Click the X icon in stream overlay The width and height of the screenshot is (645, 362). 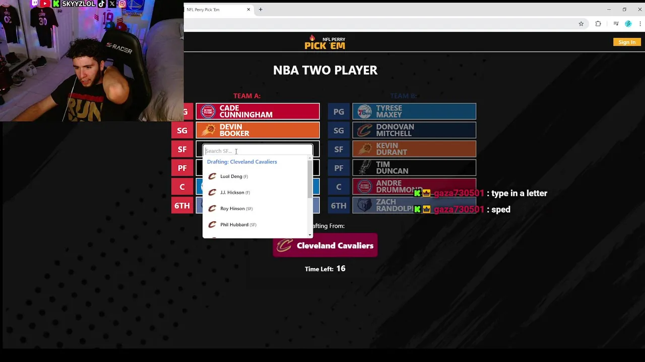pyautogui.click(x=112, y=4)
